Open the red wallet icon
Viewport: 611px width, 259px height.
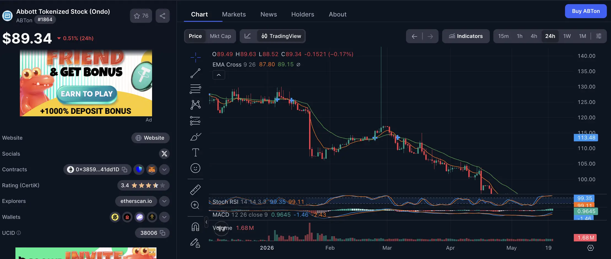[x=127, y=217]
